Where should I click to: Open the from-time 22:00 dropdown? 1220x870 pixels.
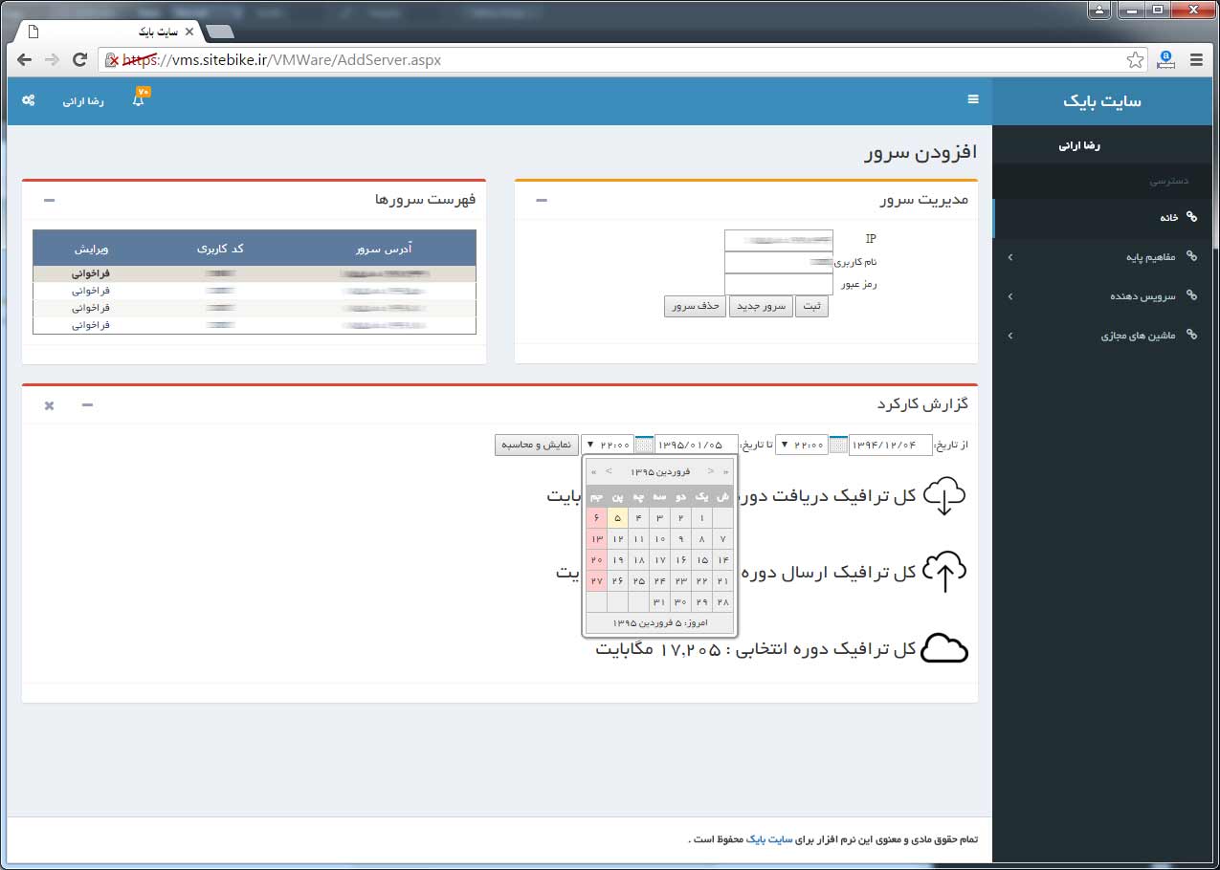click(x=802, y=445)
